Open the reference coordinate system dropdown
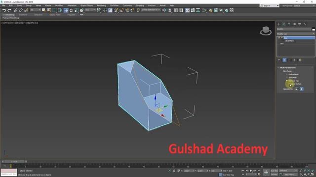This screenshot has height=177, width=316. (x=90, y=10)
